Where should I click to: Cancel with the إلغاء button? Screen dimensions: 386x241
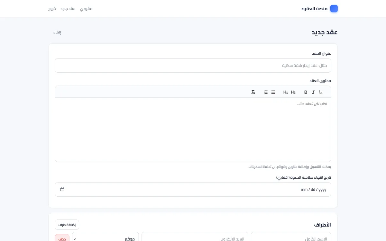click(x=57, y=32)
